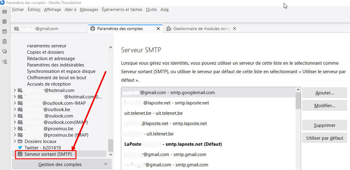This screenshot has height=170, width=350.
Task: Open the Aller à menu
Action: tap(70, 10)
